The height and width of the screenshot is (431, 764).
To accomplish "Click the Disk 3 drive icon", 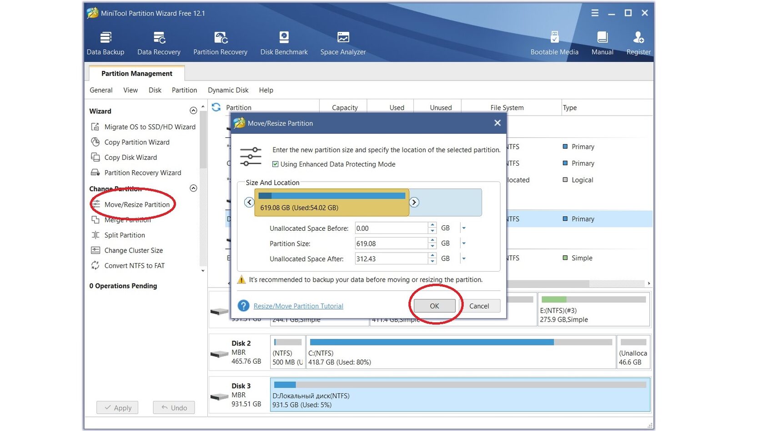I will click(x=219, y=396).
